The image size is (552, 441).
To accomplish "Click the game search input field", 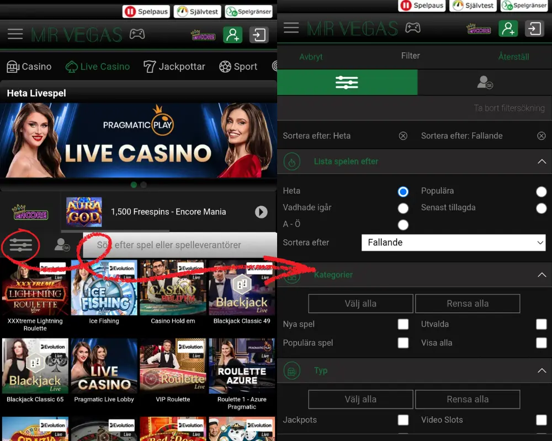I will (x=180, y=245).
